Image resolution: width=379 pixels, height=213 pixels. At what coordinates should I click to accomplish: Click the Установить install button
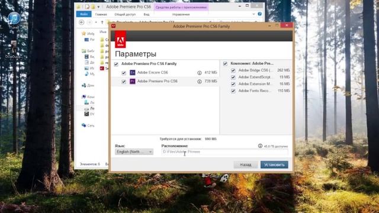[274, 164]
